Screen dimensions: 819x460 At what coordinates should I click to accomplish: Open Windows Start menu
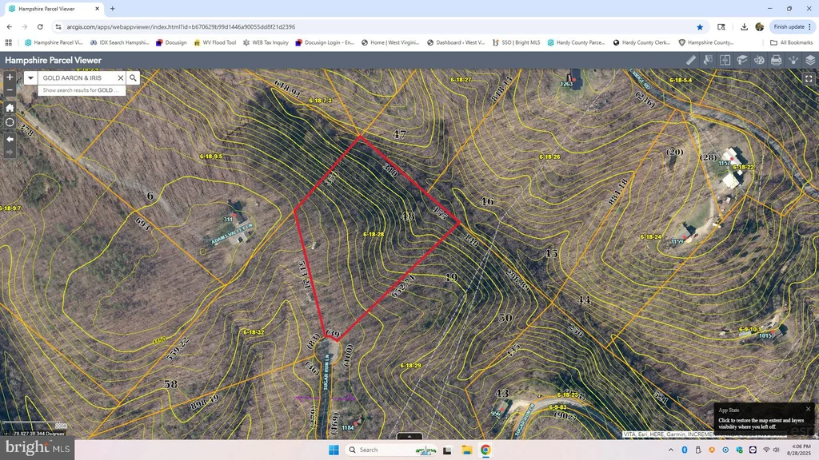[x=334, y=450]
